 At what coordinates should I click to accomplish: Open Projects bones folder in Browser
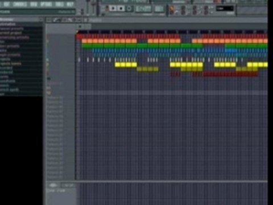coord(11,64)
